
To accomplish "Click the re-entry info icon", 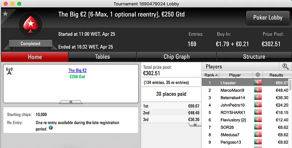I will (51, 128).
